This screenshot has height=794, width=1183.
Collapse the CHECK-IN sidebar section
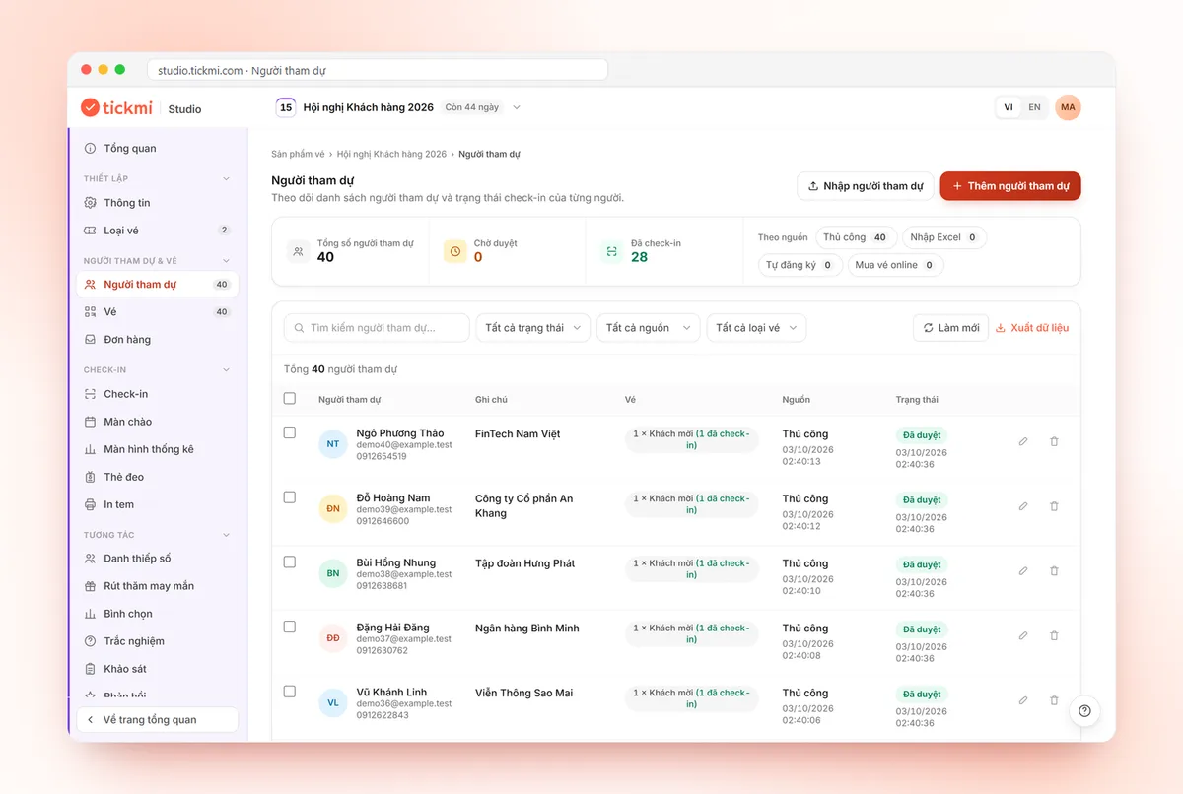click(x=226, y=370)
